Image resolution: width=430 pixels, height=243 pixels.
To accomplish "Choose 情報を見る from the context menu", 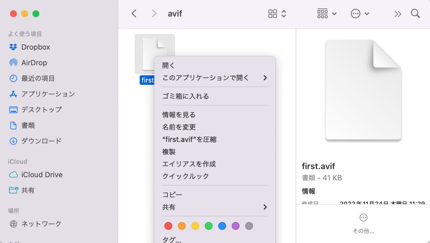I will 215,115.
